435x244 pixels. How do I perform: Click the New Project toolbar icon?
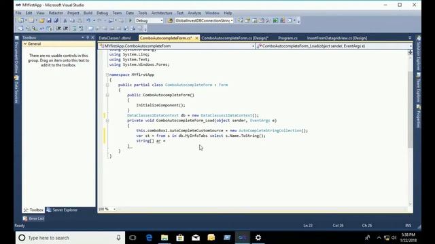(x=20, y=20)
